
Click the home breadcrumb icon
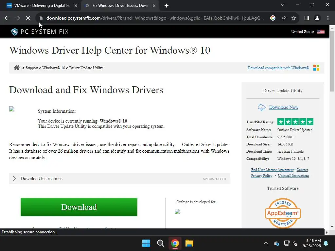click(x=16, y=68)
